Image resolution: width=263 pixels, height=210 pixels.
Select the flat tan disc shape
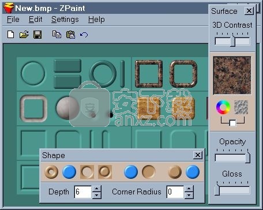[x=149, y=172]
